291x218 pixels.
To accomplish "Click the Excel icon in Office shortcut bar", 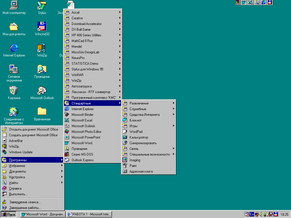I will tap(250, 2).
